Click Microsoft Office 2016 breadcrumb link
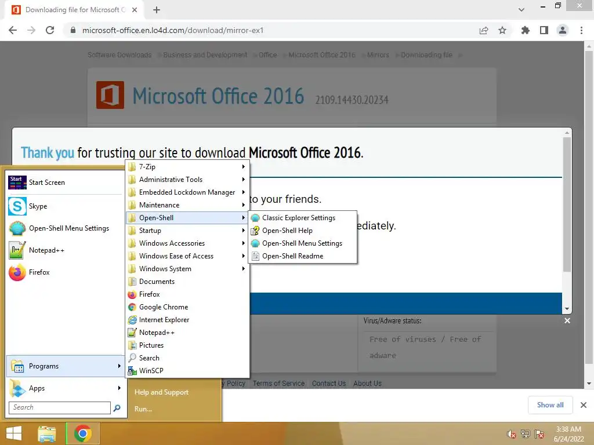 click(321, 55)
